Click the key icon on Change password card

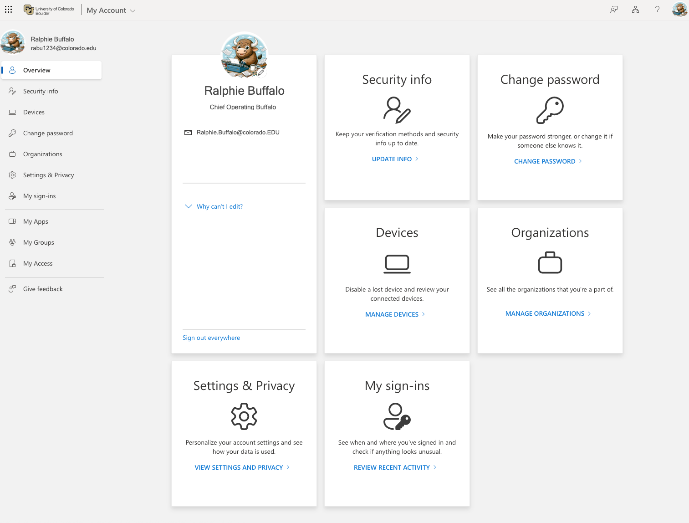pos(550,110)
